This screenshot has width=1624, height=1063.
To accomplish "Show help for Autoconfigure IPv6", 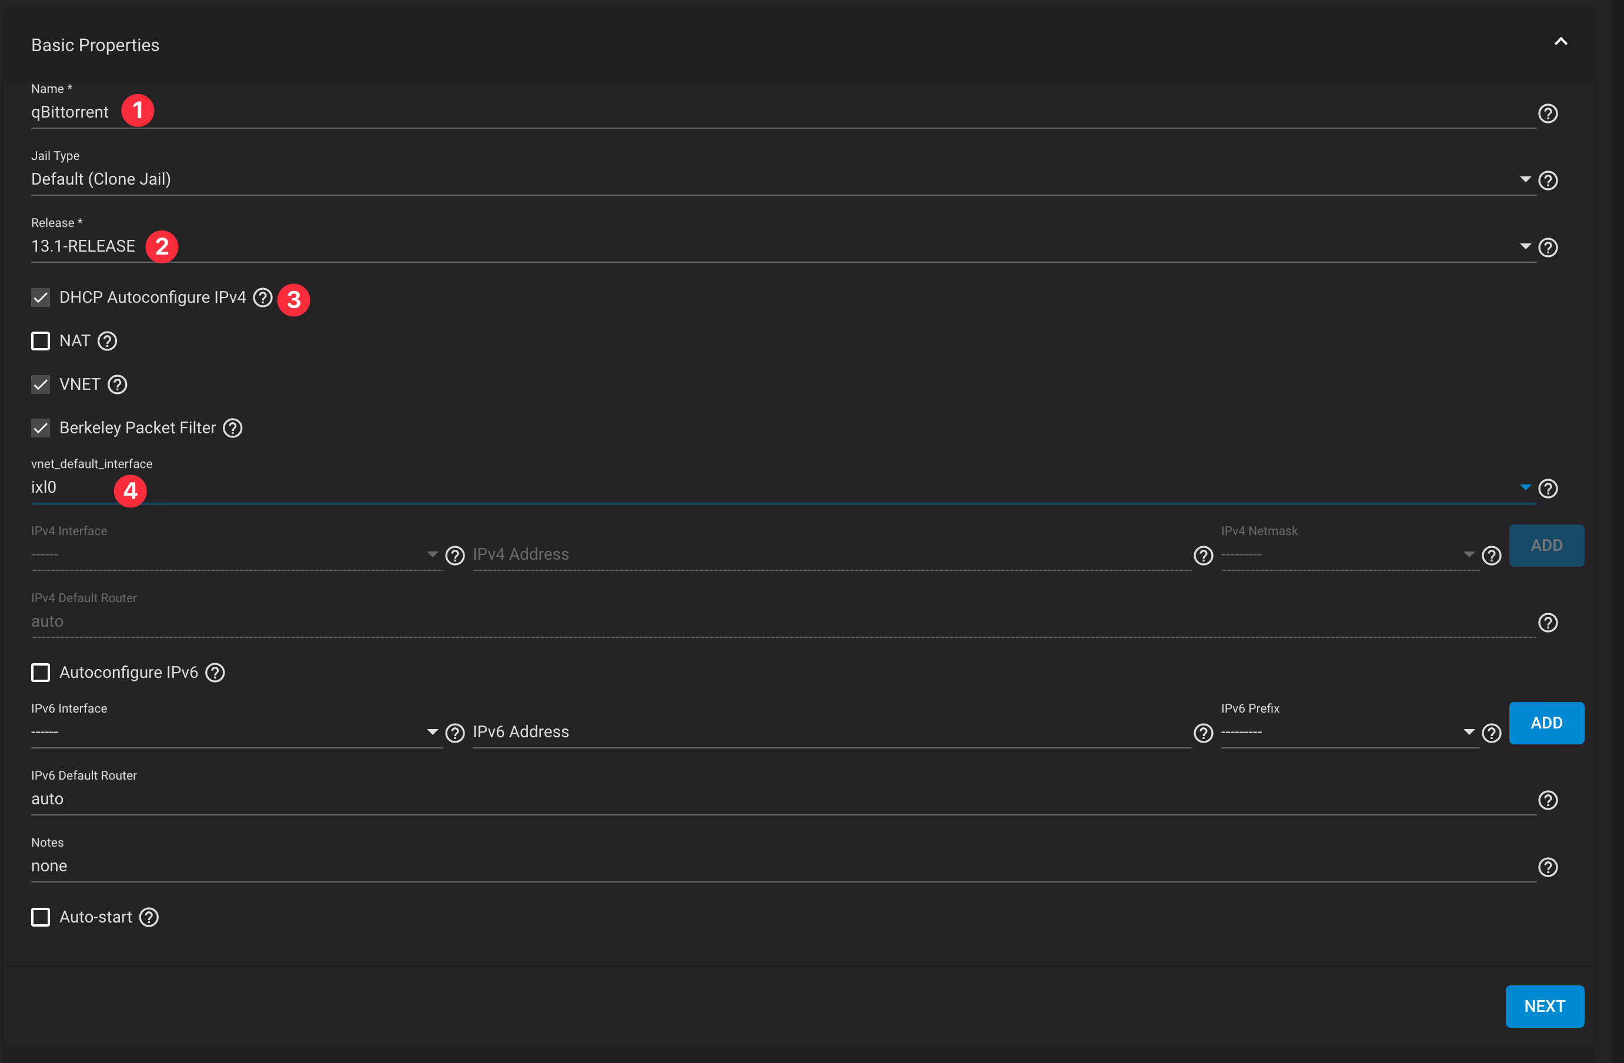I will 215,673.
